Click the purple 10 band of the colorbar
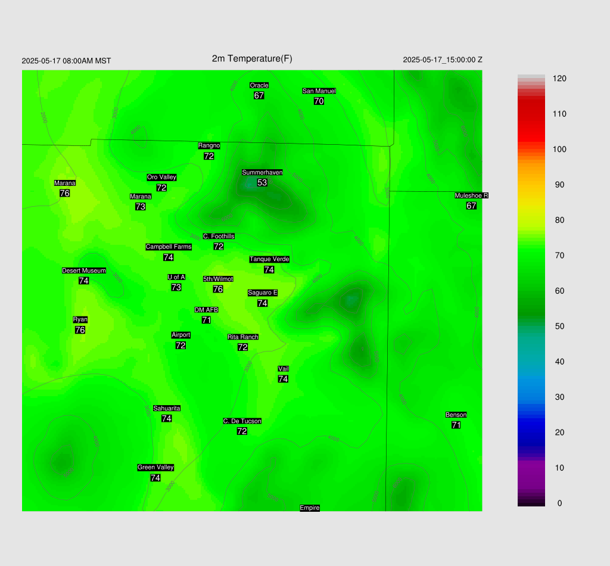 coord(531,468)
